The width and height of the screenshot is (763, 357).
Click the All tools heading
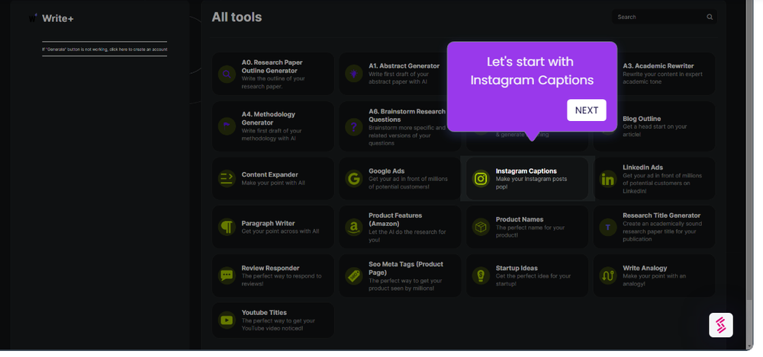[x=237, y=18]
